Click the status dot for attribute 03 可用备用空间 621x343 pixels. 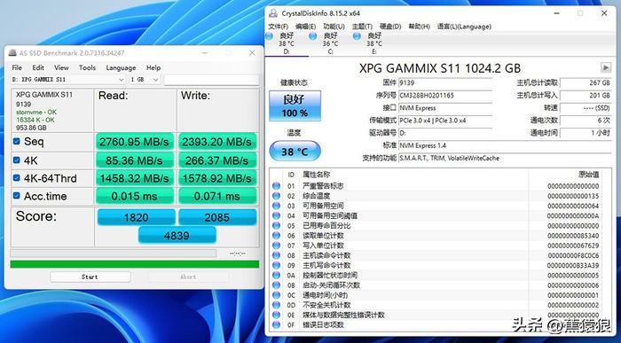(x=276, y=206)
